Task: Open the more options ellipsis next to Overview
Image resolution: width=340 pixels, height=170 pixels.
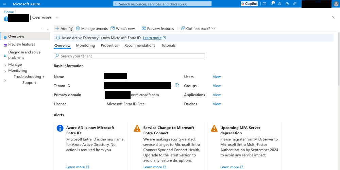Action: pyautogui.click(x=57, y=17)
